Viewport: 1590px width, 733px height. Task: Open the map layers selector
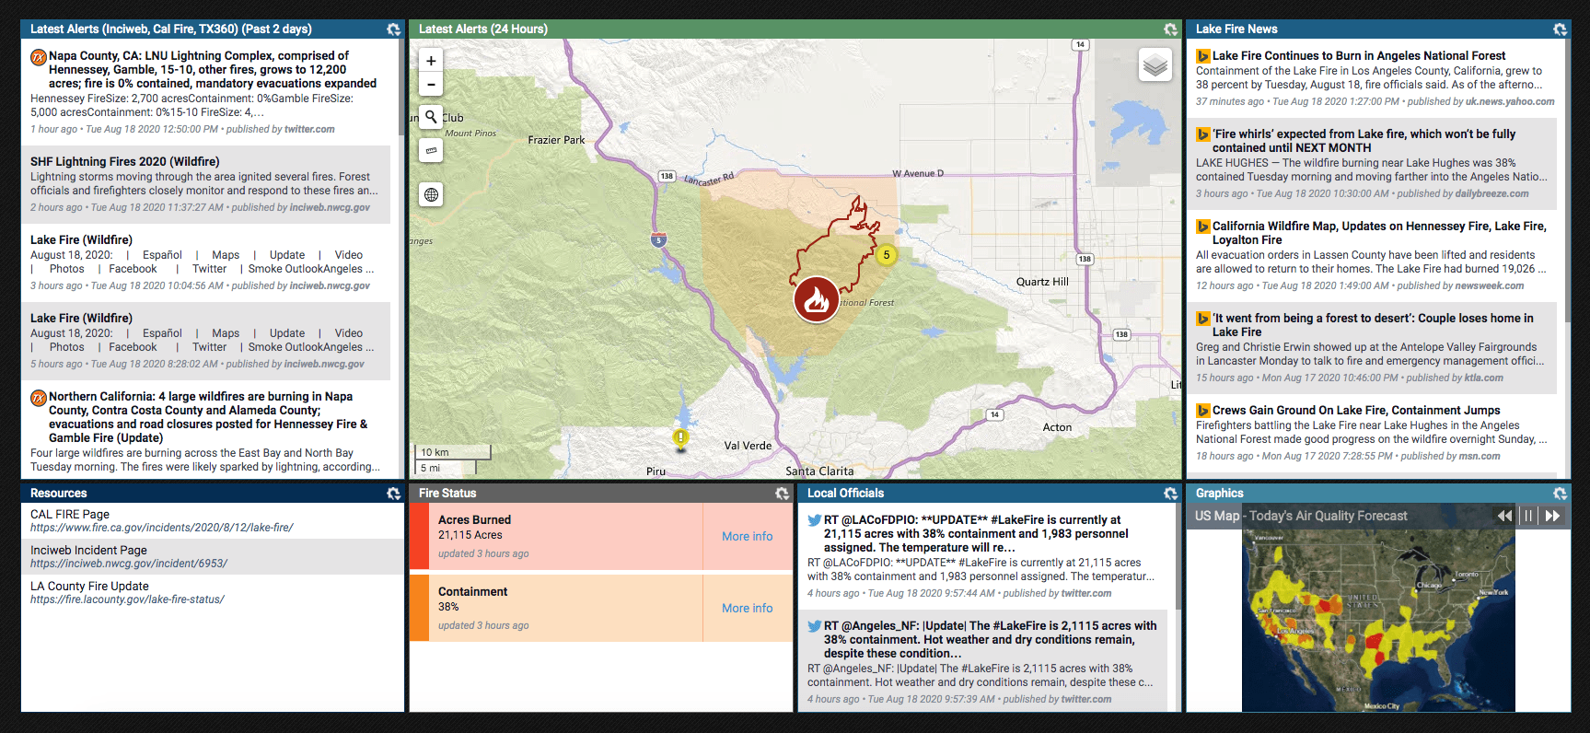(x=1155, y=65)
